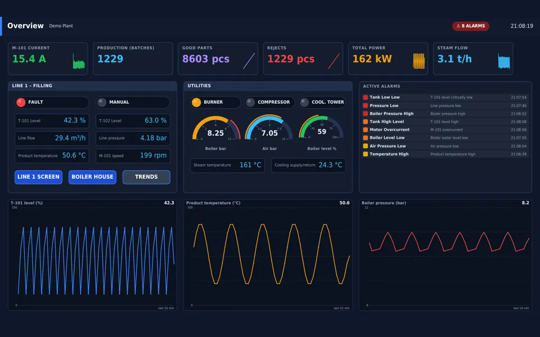Click the Rejects red trend line
The image size is (540, 337).
pyautogui.click(x=334, y=61)
